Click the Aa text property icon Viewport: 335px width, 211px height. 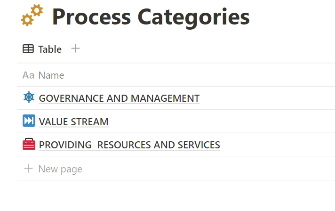coord(28,75)
